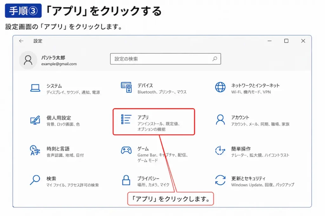
Task: Open 簡単操作 settings heading
Action: pyautogui.click(x=241, y=149)
